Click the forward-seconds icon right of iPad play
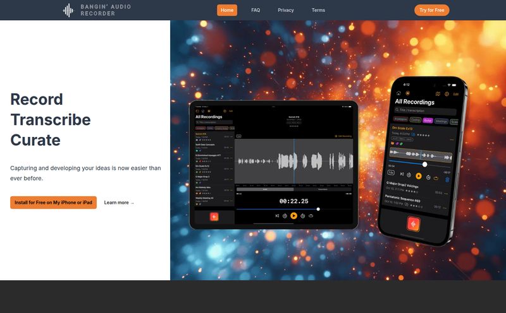Screen dimensions: 506x313 pyautogui.click(x=303, y=216)
